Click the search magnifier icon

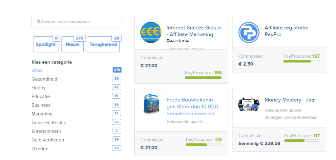point(39,21)
